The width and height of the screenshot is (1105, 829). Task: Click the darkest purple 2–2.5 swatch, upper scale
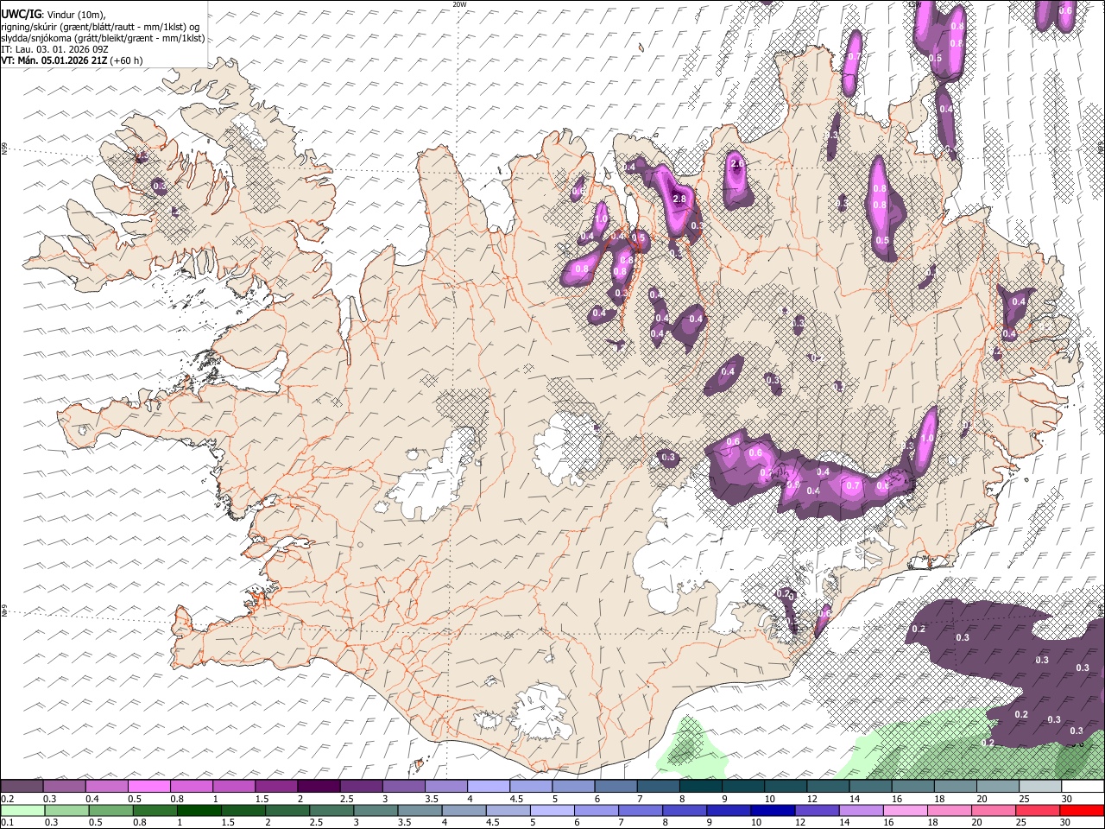coord(319,786)
